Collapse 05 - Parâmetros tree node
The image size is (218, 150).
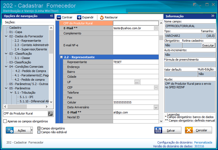(x=6, y=88)
